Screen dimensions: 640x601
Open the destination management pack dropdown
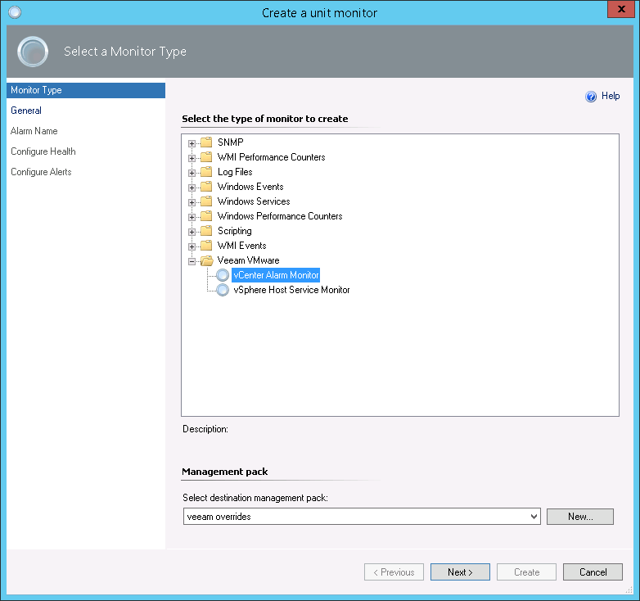click(x=534, y=517)
